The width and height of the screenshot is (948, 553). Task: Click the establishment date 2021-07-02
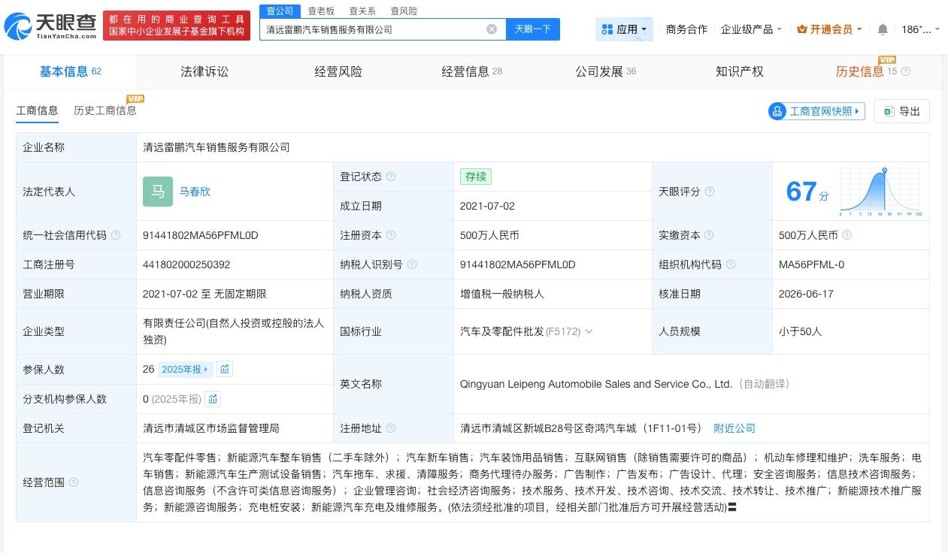(x=487, y=206)
